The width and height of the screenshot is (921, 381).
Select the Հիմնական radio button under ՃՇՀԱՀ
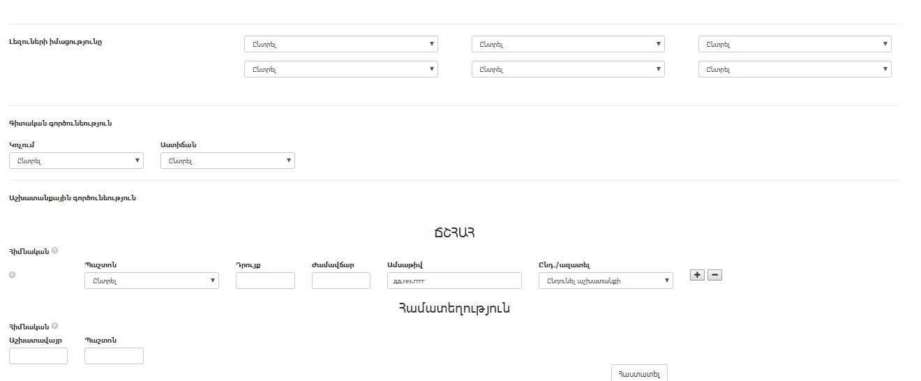(x=55, y=251)
